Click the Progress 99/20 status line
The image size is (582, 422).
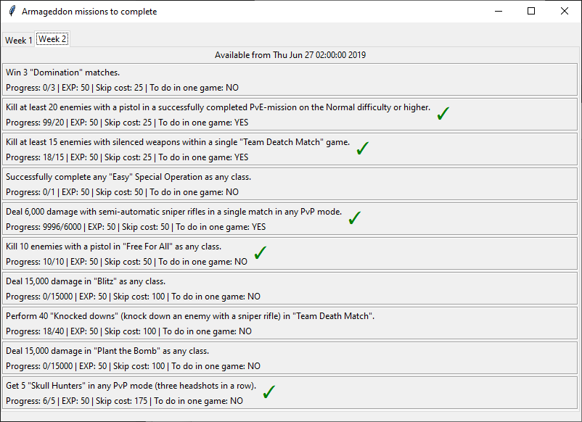click(x=127, y=123)
